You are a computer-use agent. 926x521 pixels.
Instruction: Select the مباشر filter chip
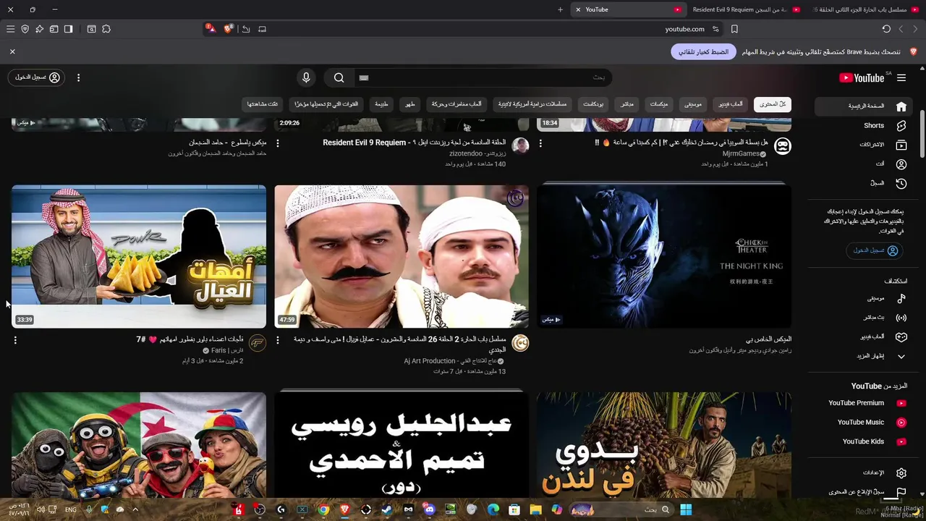(x=626, y=104)
